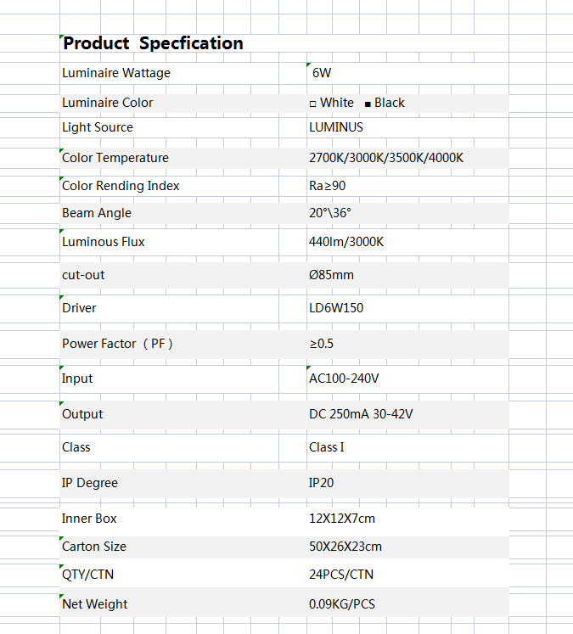The height and width of the screenshot is (634, 573).
Task: Click the LD6W150 driver cell
Action: [336, 307]
